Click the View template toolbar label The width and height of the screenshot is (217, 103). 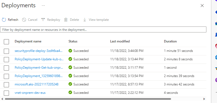pyautogui.click(x=99, y=20)
